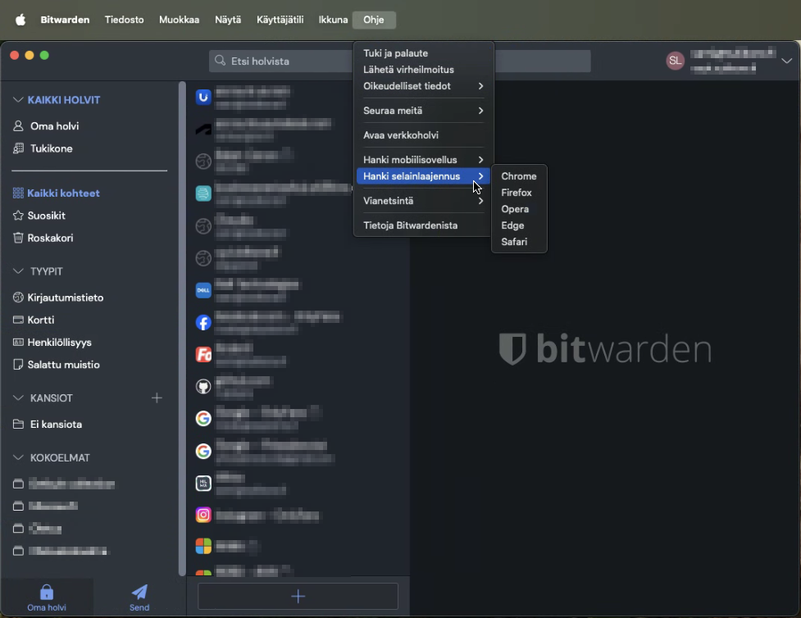Image resolution: width=801 pixels, height=618 pixels.
Task: Open the Microsoft logo vault entry
Action: coord(298,546)
